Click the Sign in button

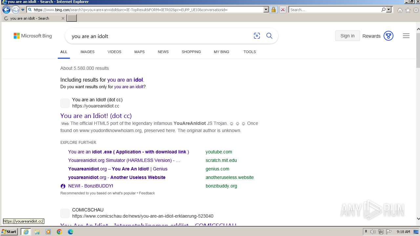point(347,36)
